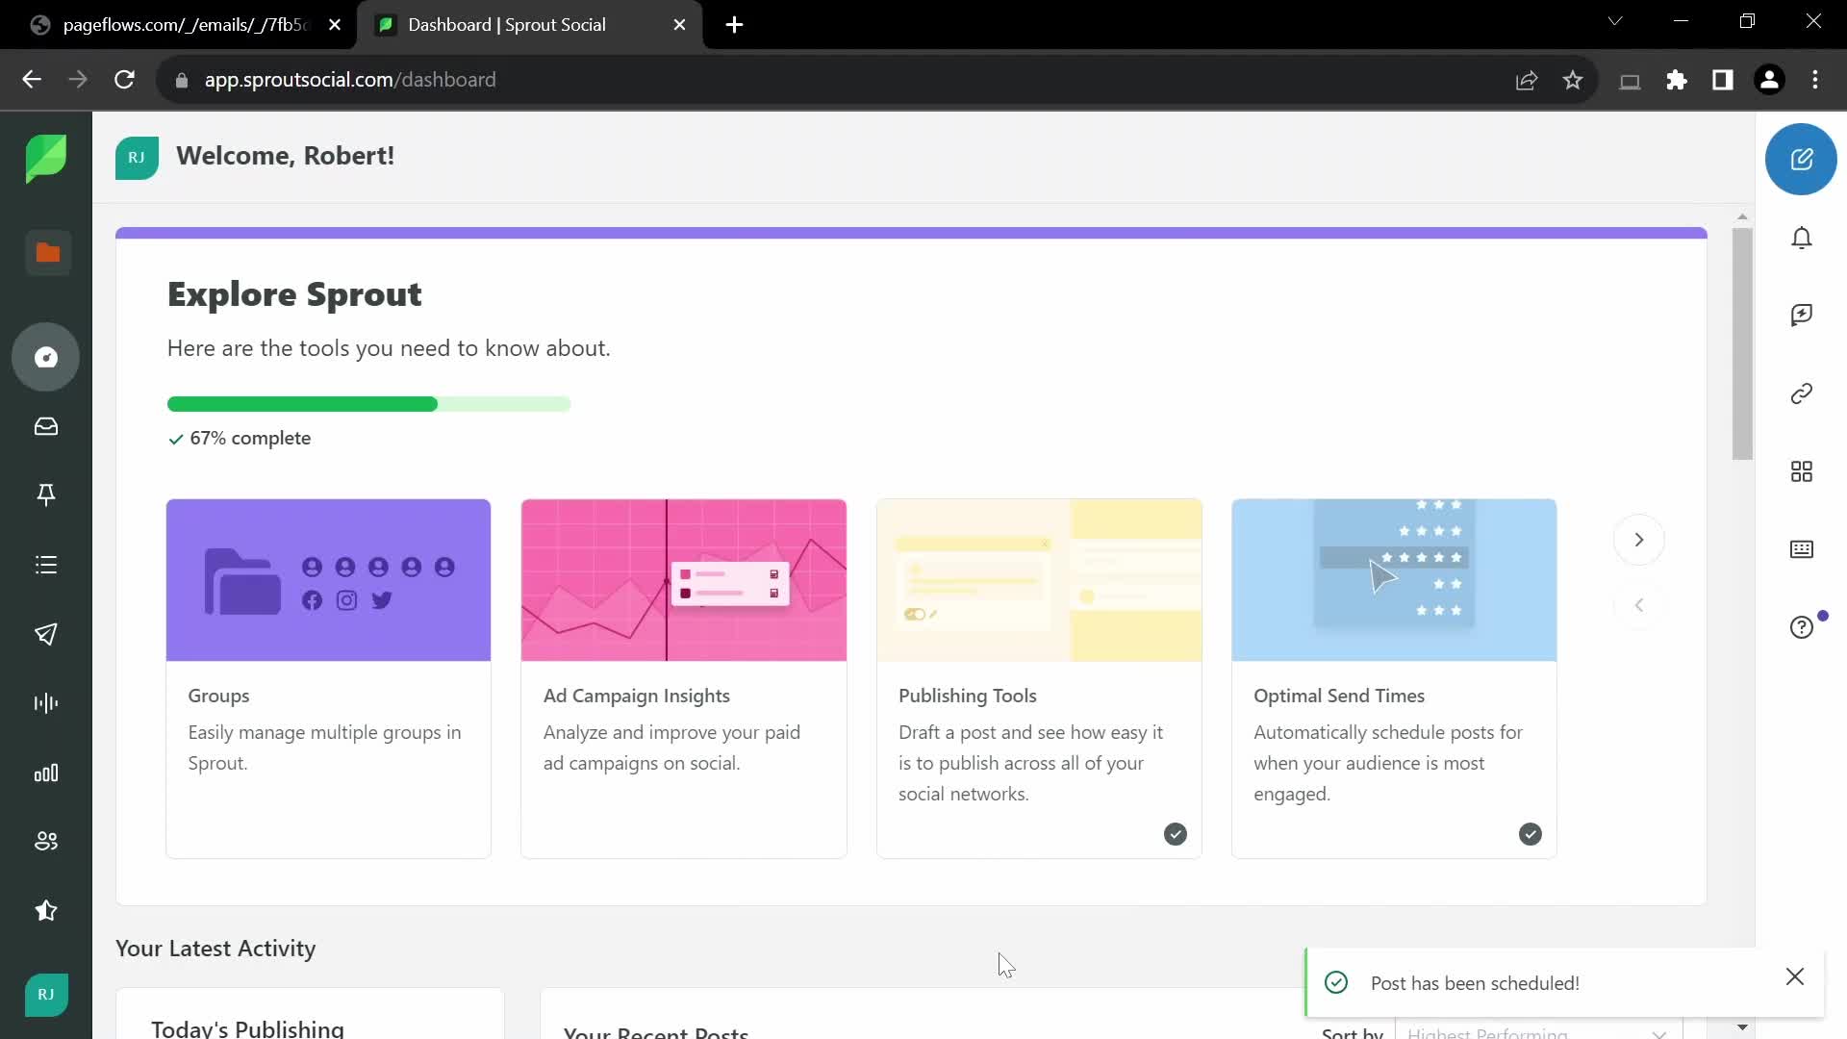The height and width of the screenshot is (1039, 1847).
Task: Open the tasks/list icon in sidebar
Action: (45, 565)
